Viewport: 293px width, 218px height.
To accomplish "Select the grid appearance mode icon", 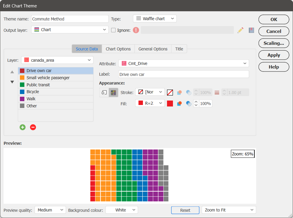I will (114, 93).
